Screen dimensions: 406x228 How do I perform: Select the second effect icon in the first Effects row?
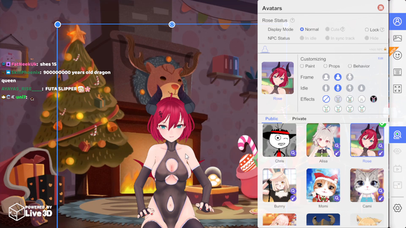coord(337,99)
